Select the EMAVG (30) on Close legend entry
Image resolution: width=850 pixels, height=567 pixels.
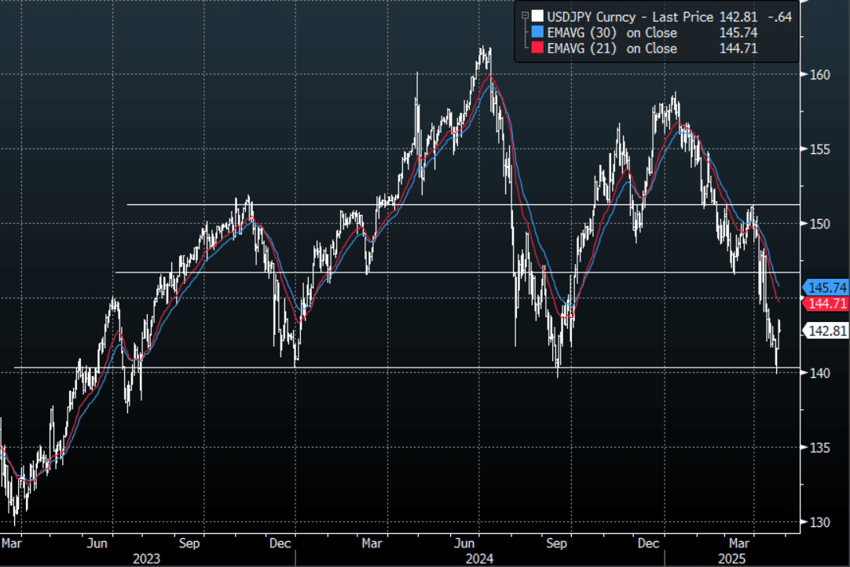point(612,32)
